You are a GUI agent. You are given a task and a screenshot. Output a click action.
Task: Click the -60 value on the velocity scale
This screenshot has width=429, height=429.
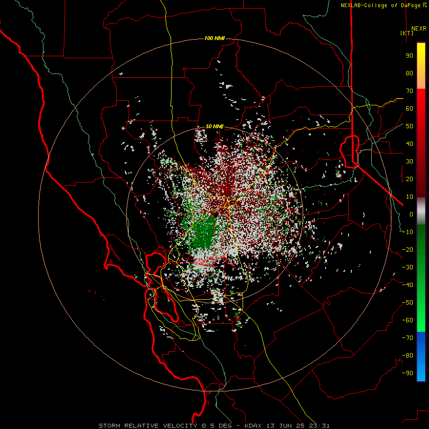pyautogui.click(x=408, y=320)
